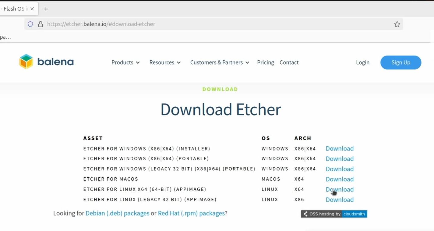Open the Contact menu item

point(289,62)
